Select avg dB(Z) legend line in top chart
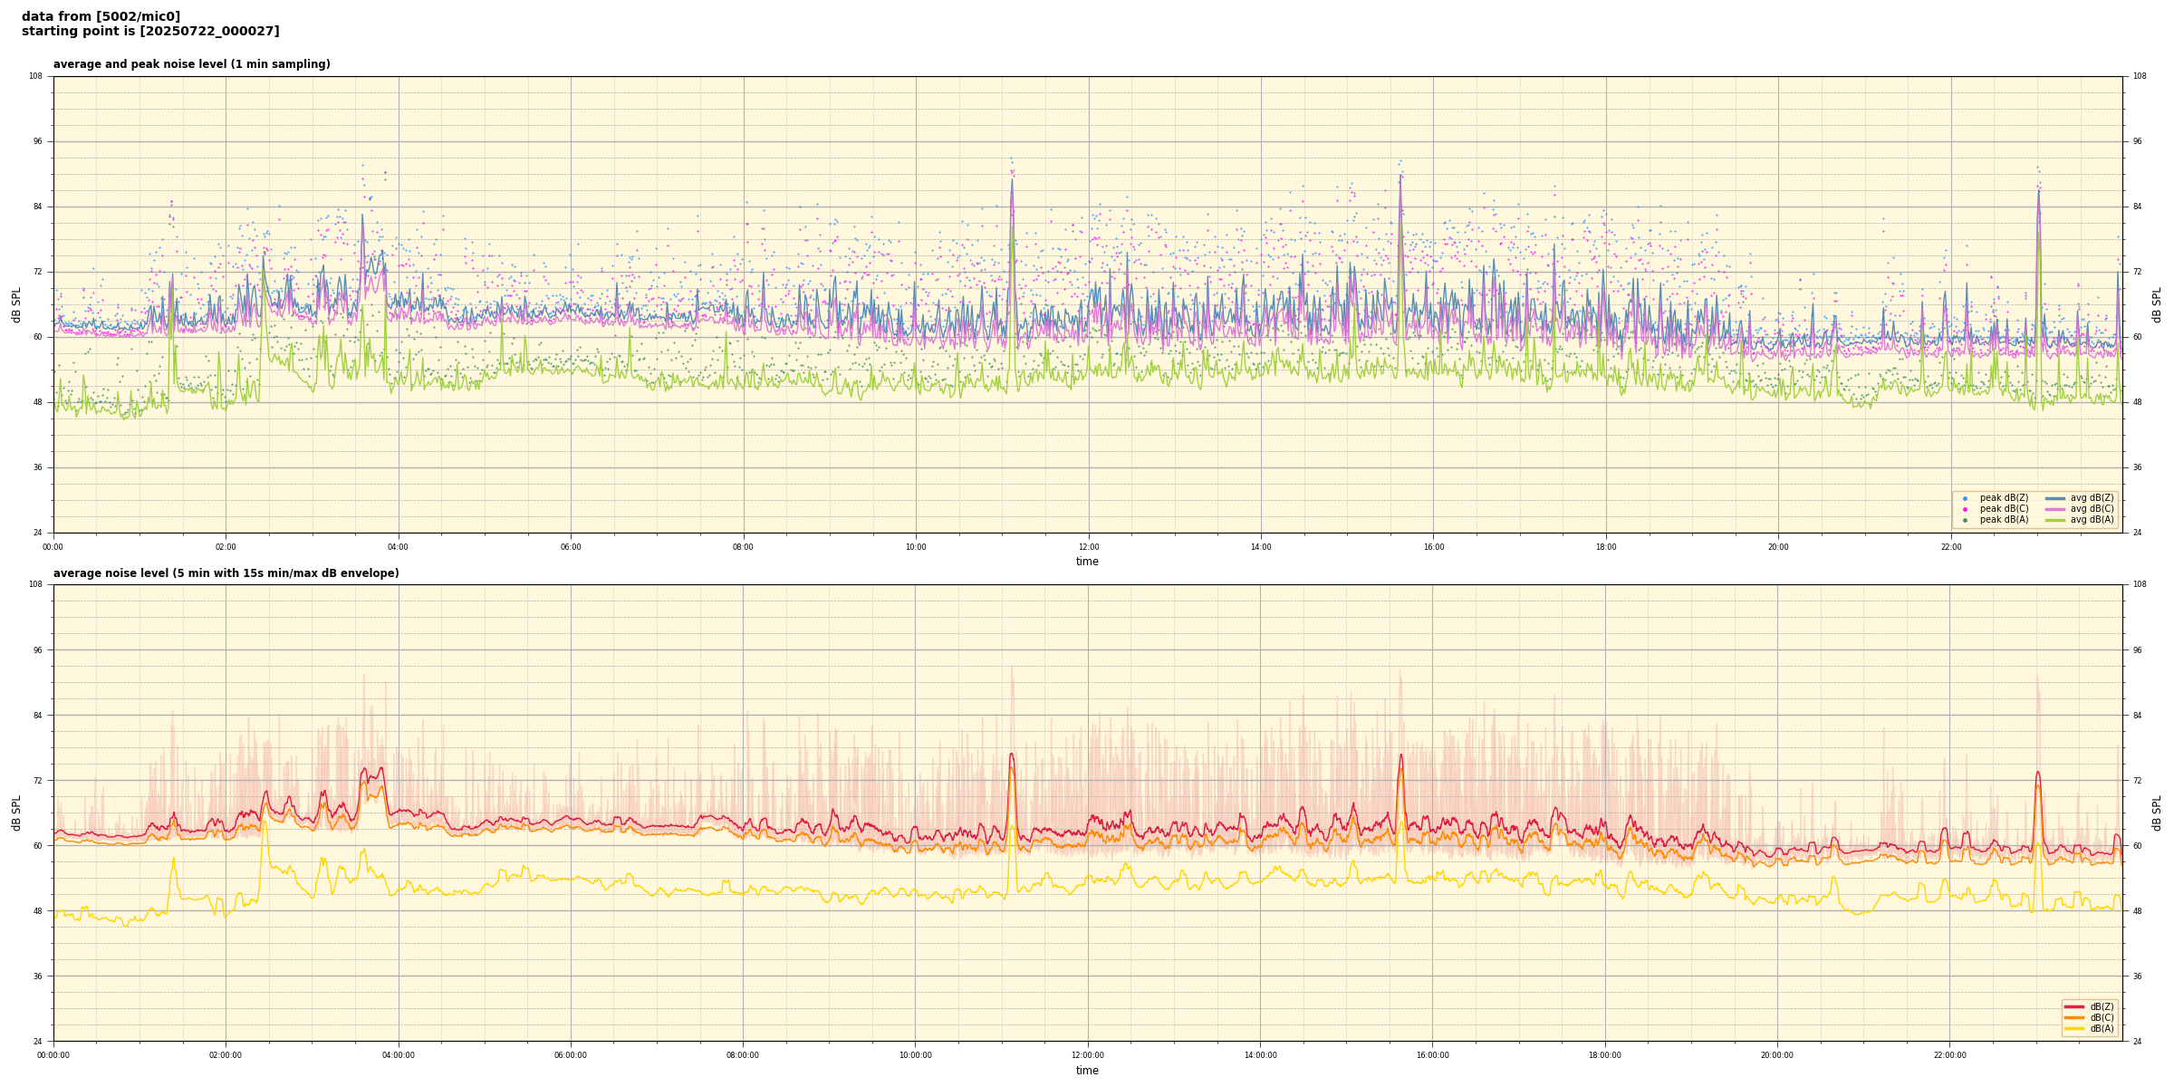The image size is (2174, 1087). pos(2054,498)
